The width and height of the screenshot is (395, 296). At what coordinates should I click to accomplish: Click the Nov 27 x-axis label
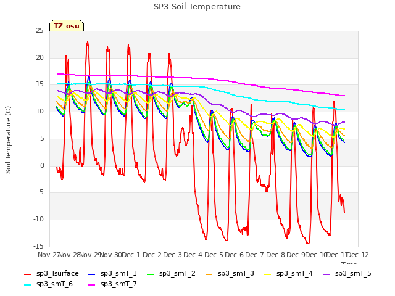[x=49, y=255]
